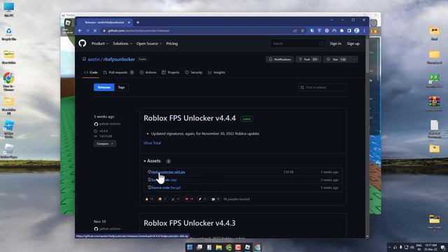The height and width of the screenshot is (252, 448).
Task: Open the notification center icon
Action: 443,247
